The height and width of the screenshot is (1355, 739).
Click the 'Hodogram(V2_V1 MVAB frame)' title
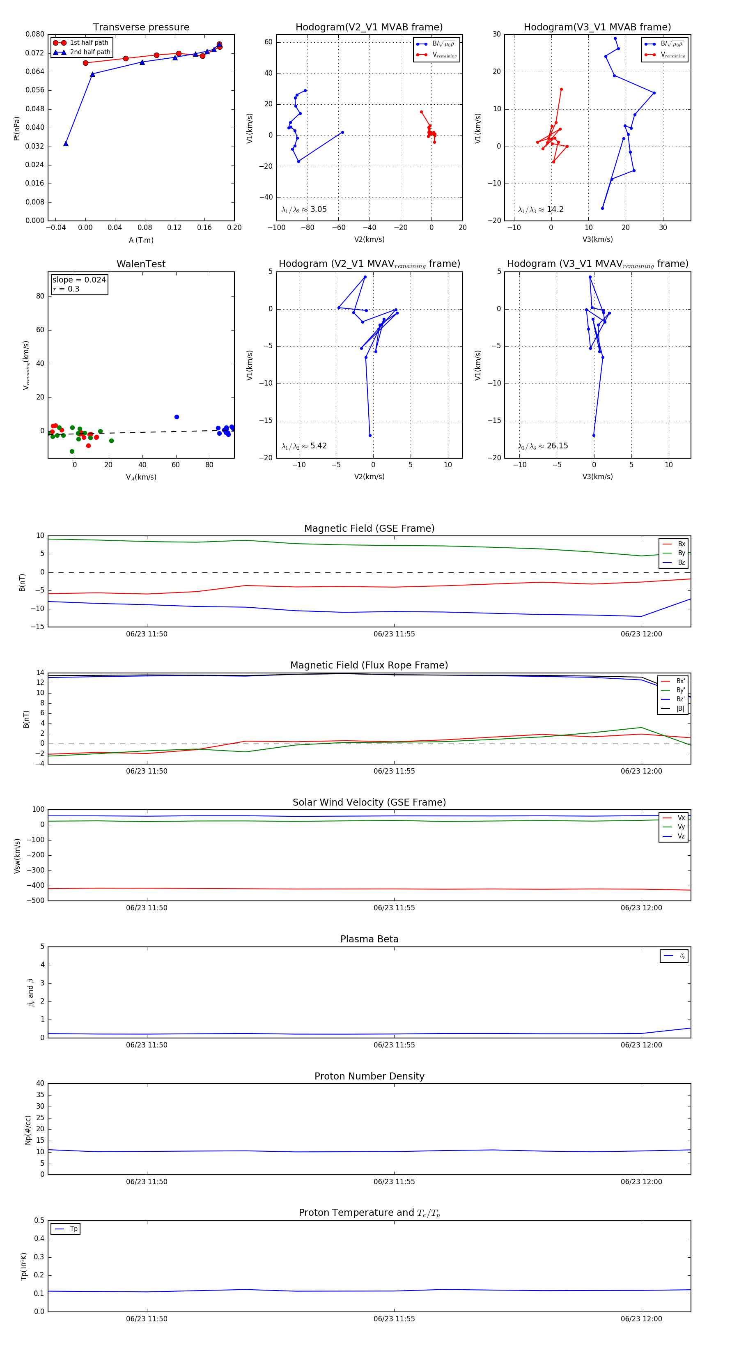(x=369, y=28)
